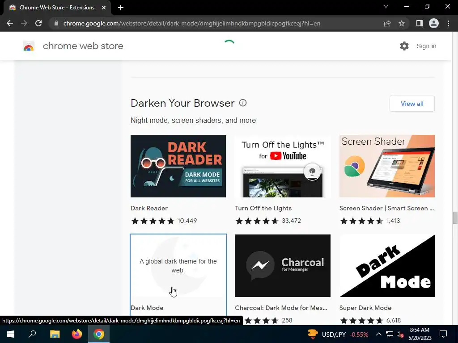Click Screen Shader | Smart Screen title

(x=386, y=208)
